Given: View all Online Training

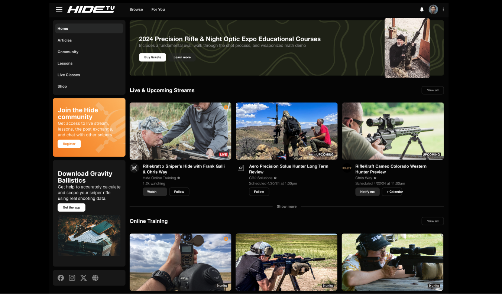Looking at the screenshot, I should [433, 221].
